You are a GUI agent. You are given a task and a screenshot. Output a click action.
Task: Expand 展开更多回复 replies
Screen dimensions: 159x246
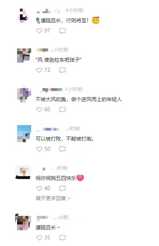point(53,198)
